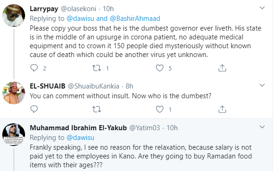Open 10h timestamp on Larrypay's tweet
This screenshot has height=171, width=274.
pyautogui.click(x=108, y=9)
